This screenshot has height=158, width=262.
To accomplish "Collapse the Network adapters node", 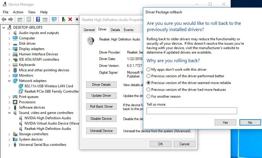I will [9, 81].
